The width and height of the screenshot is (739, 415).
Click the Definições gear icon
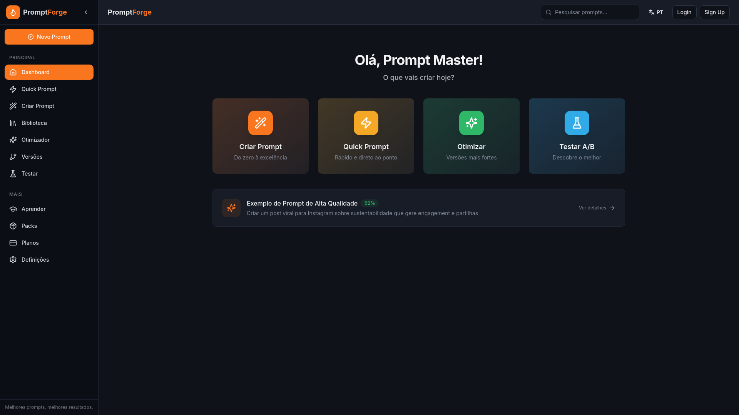tap(13, 260)
